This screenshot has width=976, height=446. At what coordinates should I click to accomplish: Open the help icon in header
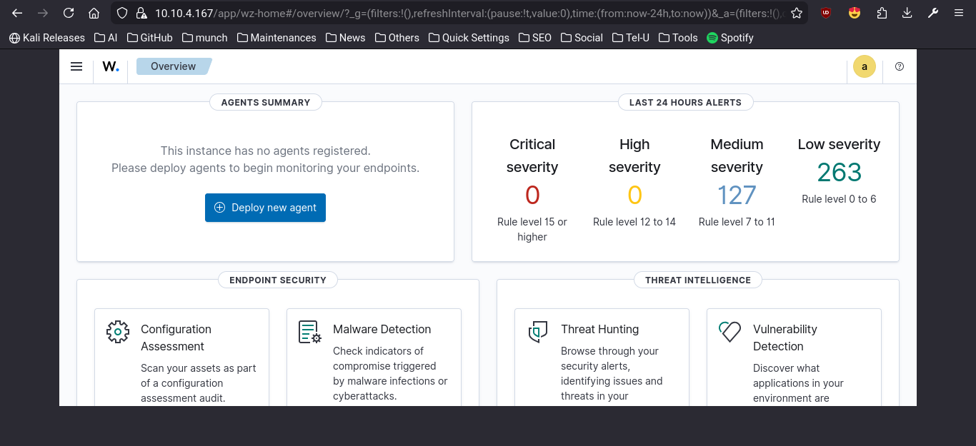coord(900,66)
